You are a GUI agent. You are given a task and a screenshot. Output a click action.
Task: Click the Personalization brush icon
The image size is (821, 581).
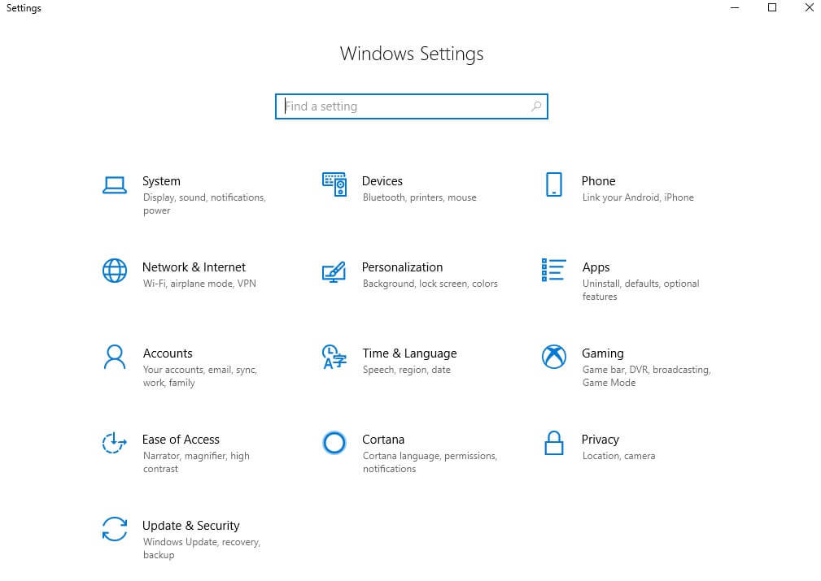coord(334,271)
